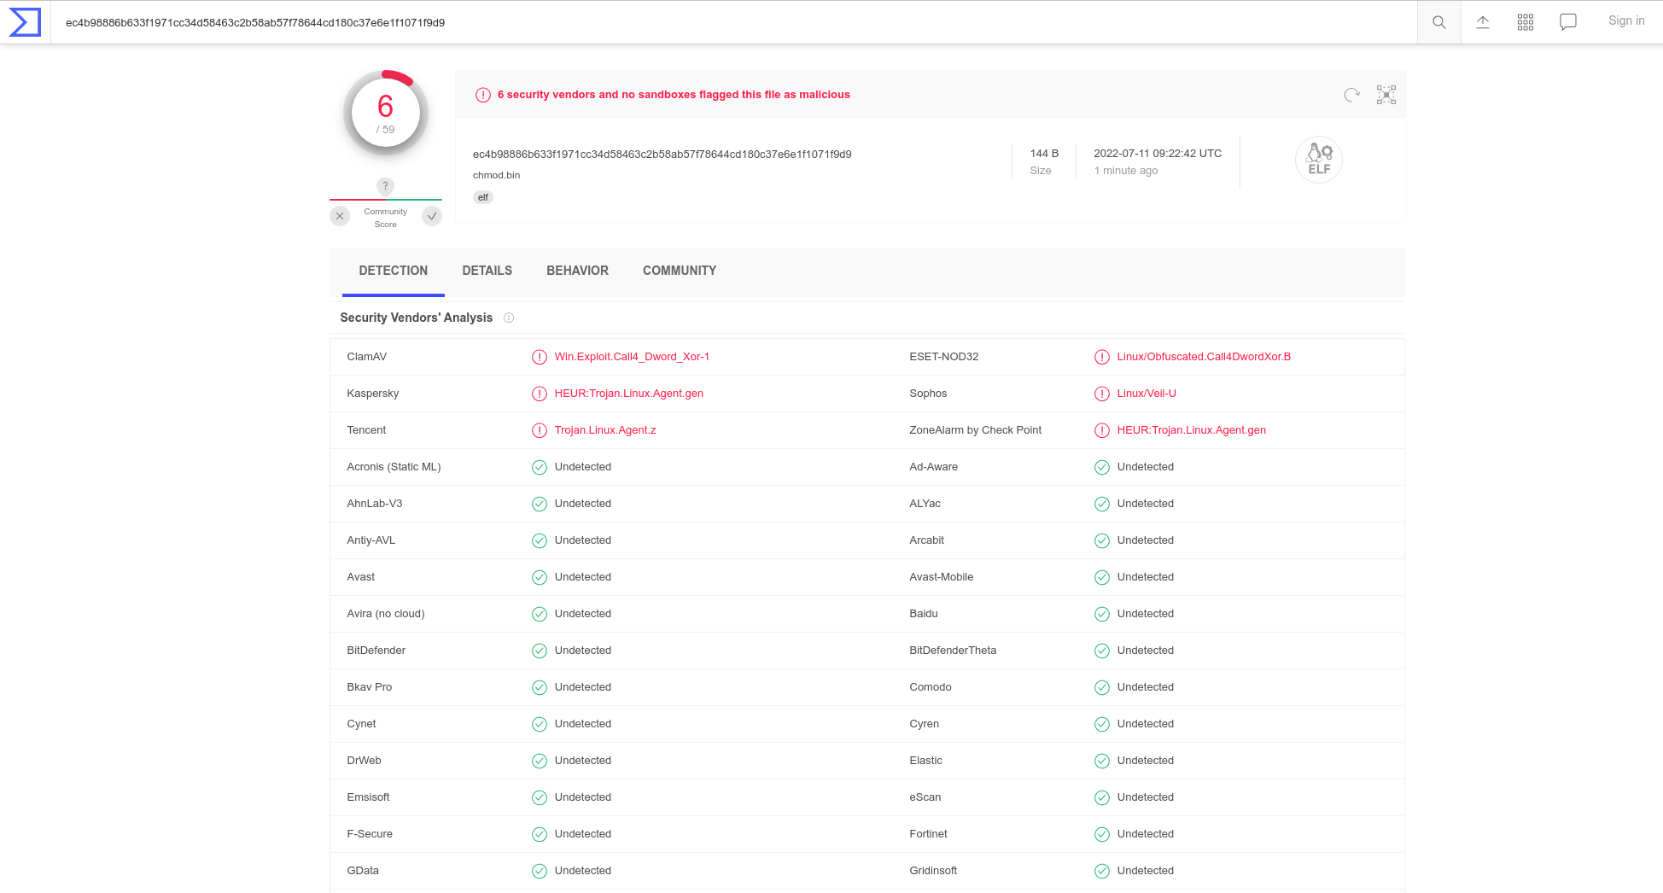Viewport: 1663px width, 893px height.
Task: Click the 2022-07-11 09:22:42 UTC timestamp
Action: click(x=1158, y=154)
